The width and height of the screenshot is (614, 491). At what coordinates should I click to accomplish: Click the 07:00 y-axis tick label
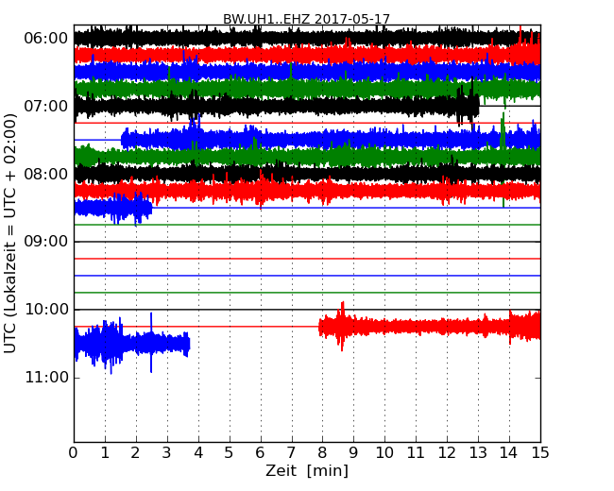(x=45, y=106)
